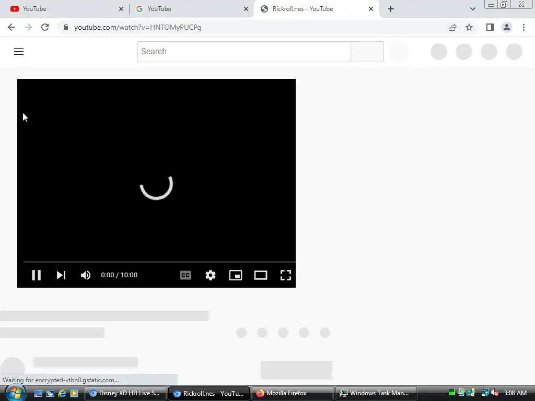Close the second YouTube tab

[x=246, y=9]
